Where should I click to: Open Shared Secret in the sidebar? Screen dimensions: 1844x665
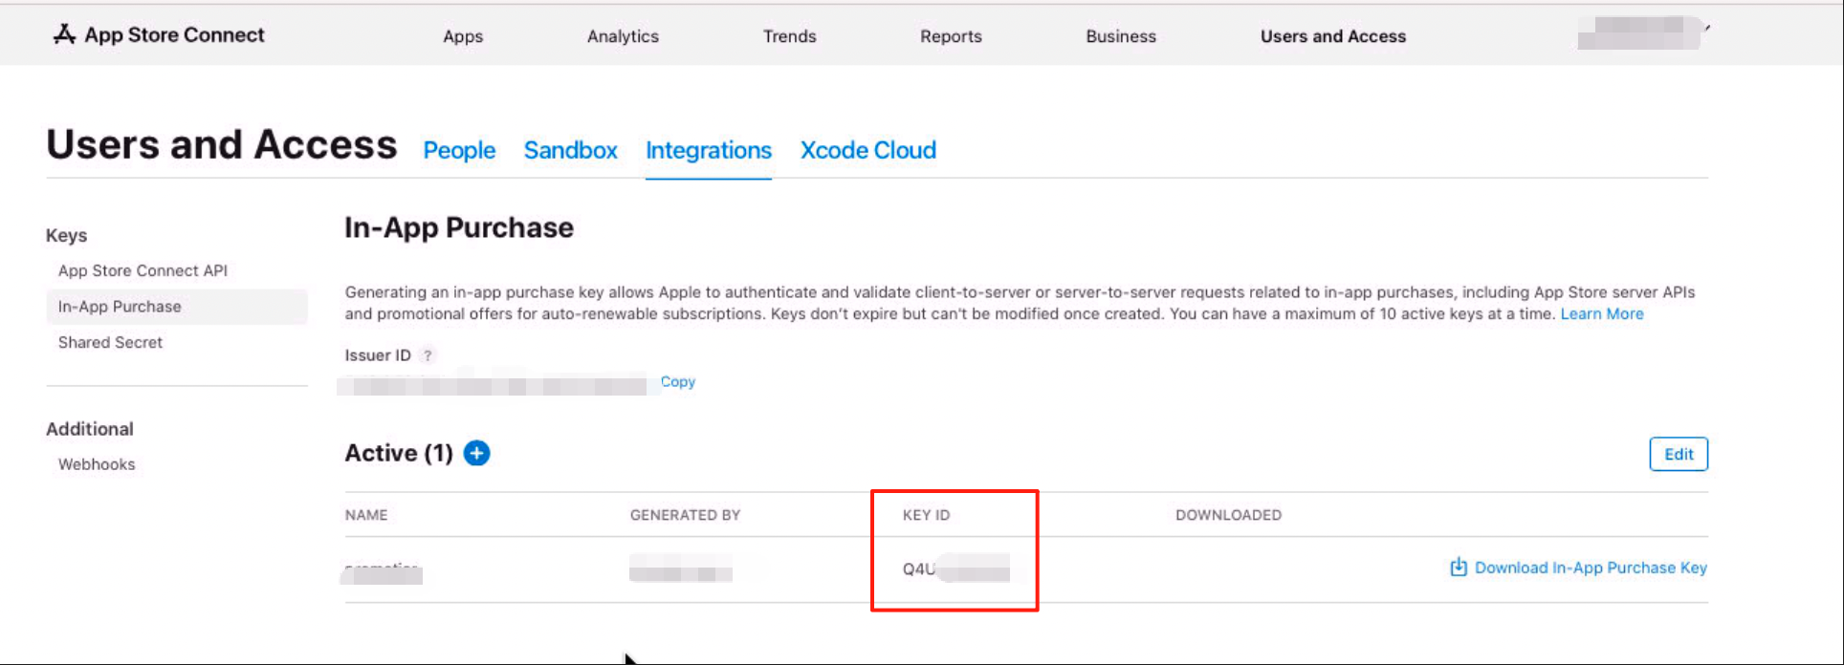coord(110,342)
